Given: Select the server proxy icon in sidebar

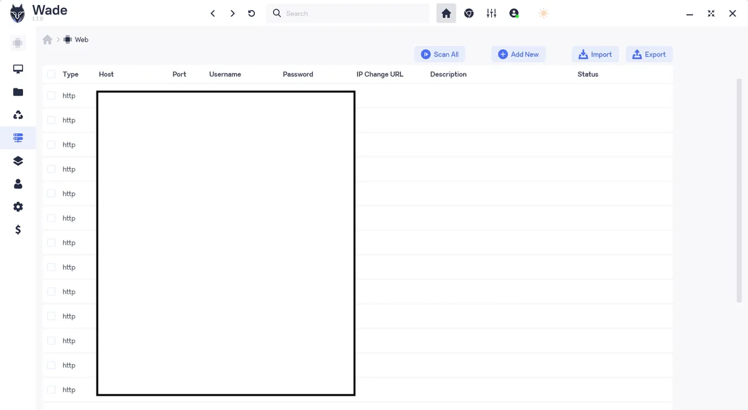Looking at the screenshot, I should [x=18, y=137].
